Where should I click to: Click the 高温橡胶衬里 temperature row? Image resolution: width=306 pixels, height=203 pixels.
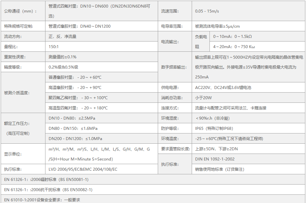tap(75, 88)
